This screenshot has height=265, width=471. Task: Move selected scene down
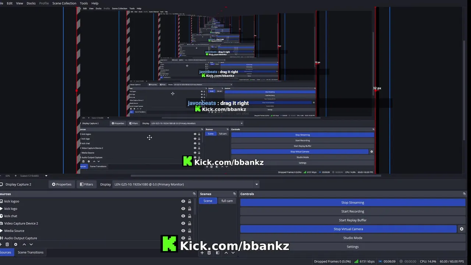[233, 253]
